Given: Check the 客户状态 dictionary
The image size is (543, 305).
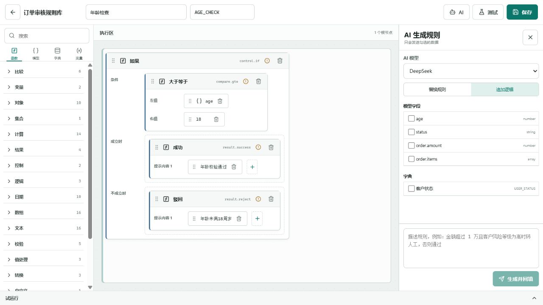Looking at the screenshot, I should click(411, 189).
